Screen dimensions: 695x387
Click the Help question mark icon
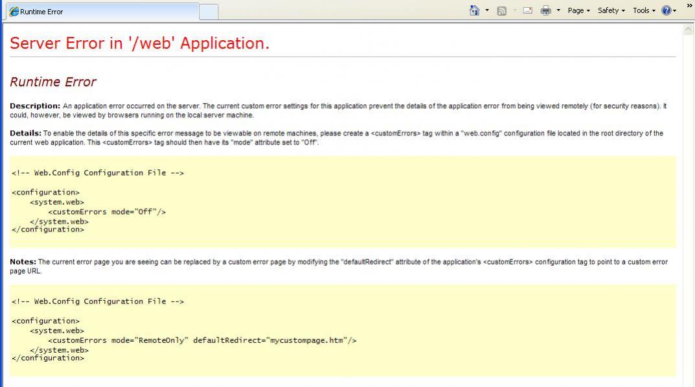click(667, 10)
